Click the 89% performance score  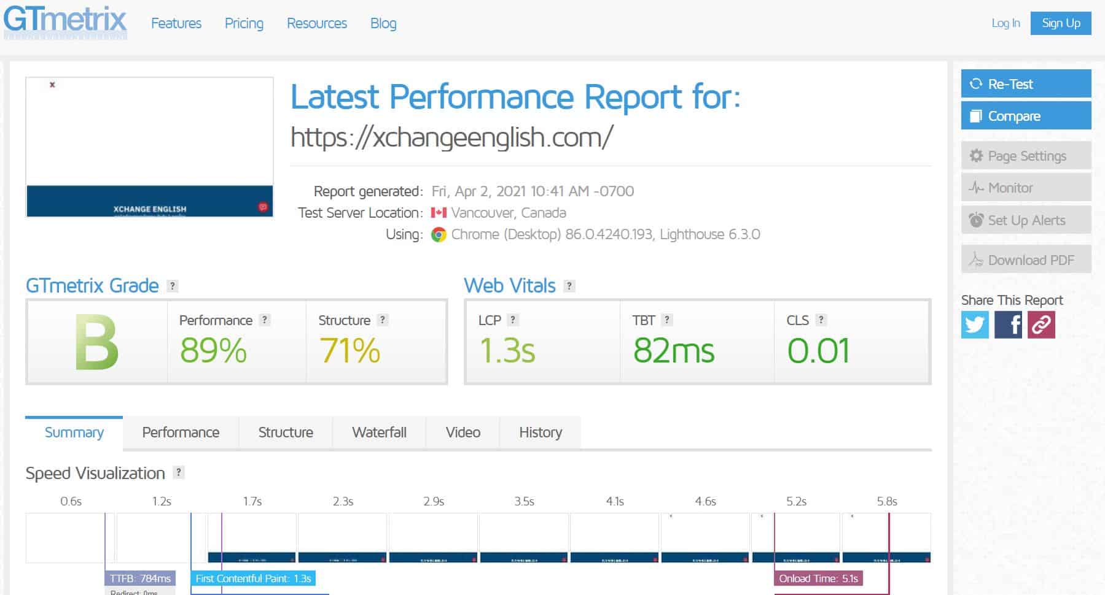(213, 351)
